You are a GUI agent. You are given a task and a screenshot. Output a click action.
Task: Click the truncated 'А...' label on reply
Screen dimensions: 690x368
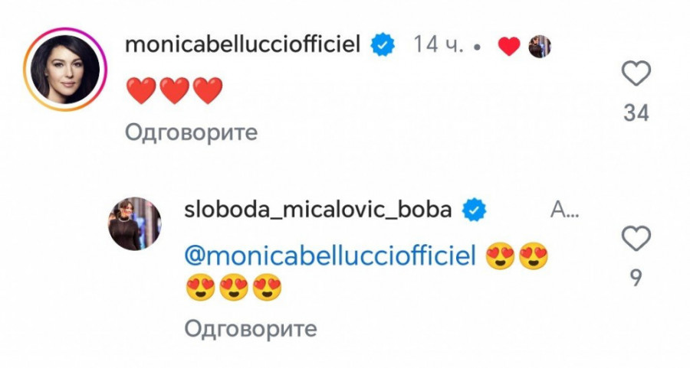[x=565, y=210]
